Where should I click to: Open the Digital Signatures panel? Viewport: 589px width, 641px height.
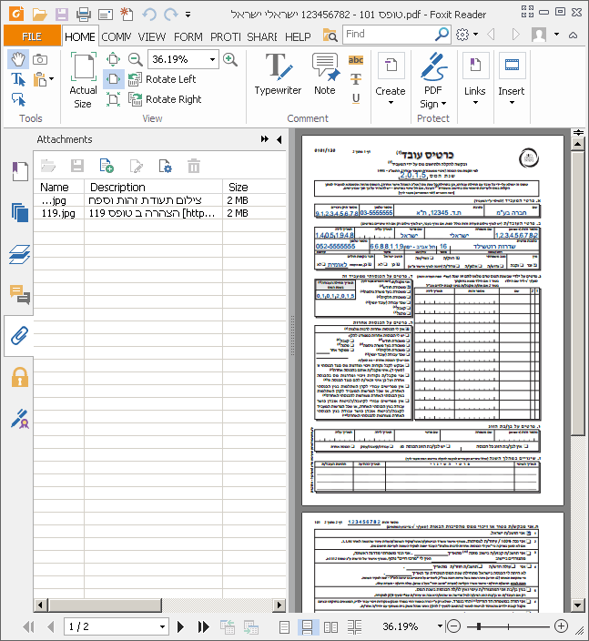coord(20,419)
